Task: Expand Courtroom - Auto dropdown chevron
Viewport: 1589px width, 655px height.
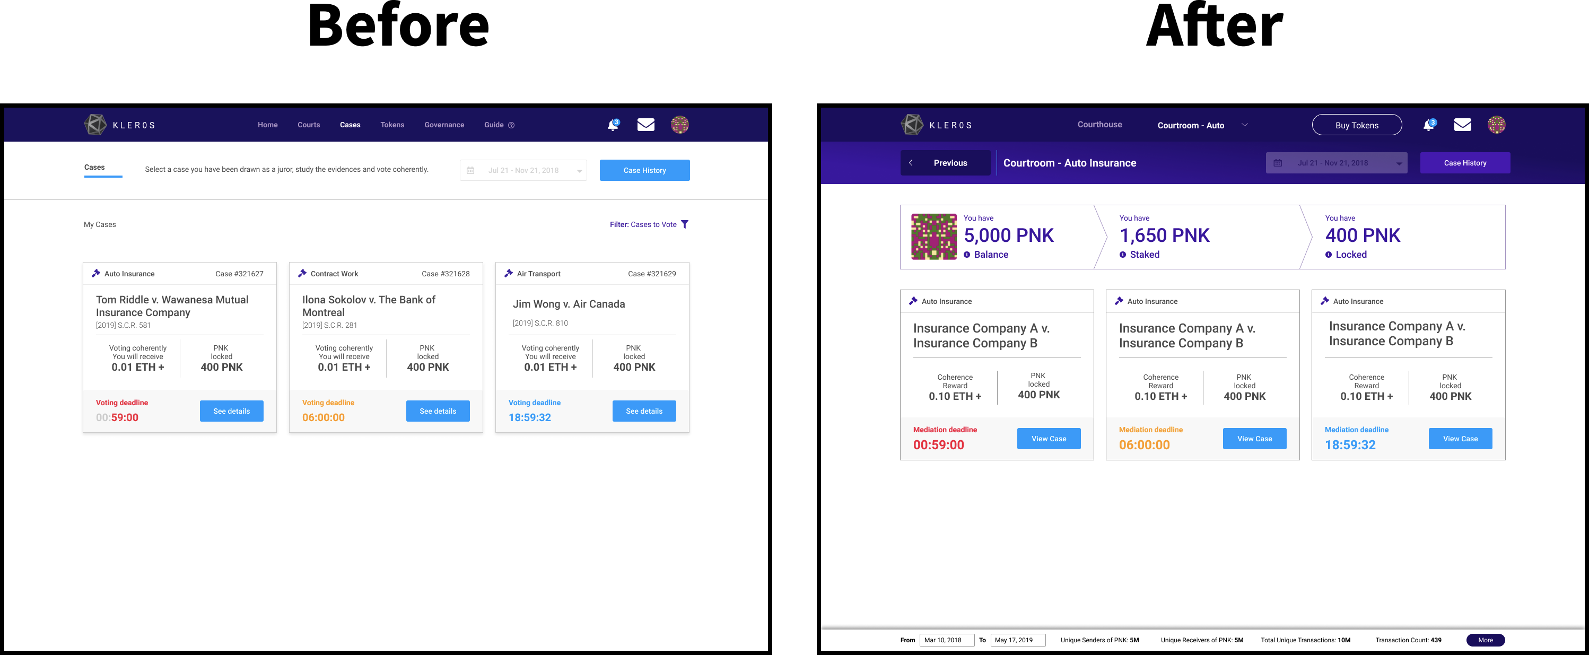Action: 1245,125
